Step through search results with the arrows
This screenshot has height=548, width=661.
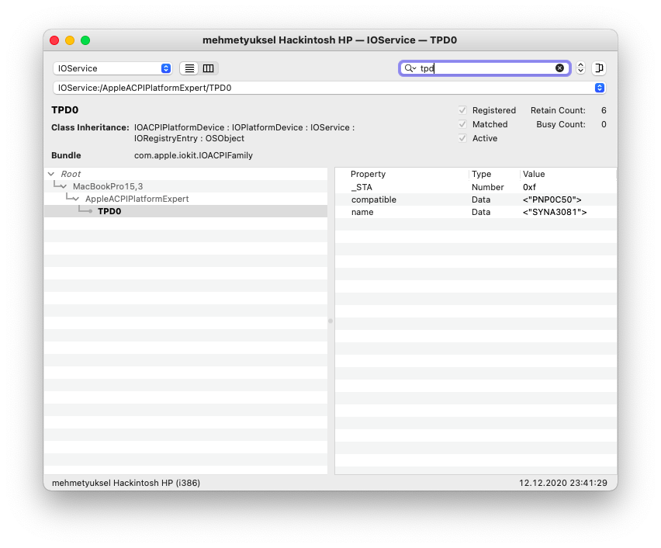580,68
